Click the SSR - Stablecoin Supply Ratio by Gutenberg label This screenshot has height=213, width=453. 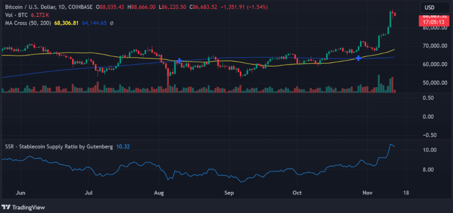59,147
